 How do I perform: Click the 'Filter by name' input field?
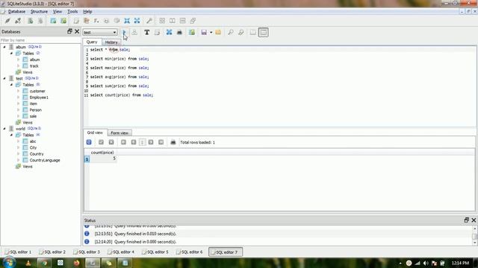point(40,40)
